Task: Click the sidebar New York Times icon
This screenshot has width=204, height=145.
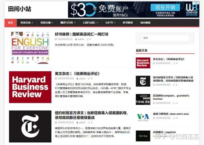Action: (143, 81)
